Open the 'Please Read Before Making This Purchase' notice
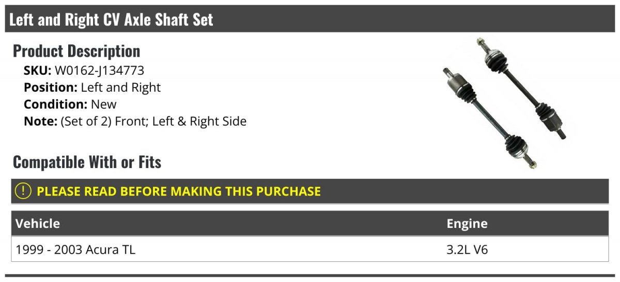The image size is (620, 282). (x=179, y=191)
